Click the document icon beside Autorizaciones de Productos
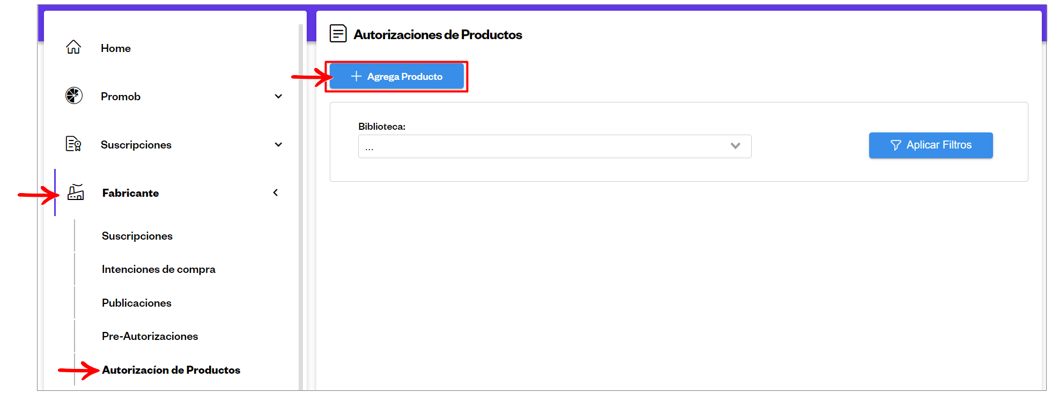 (x=338, y=34)
